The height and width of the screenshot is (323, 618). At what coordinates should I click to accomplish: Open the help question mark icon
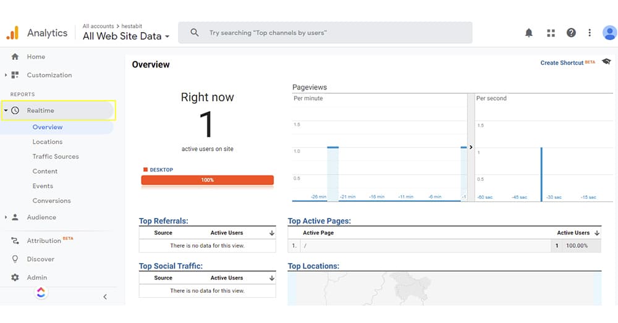tap(571, 33)
